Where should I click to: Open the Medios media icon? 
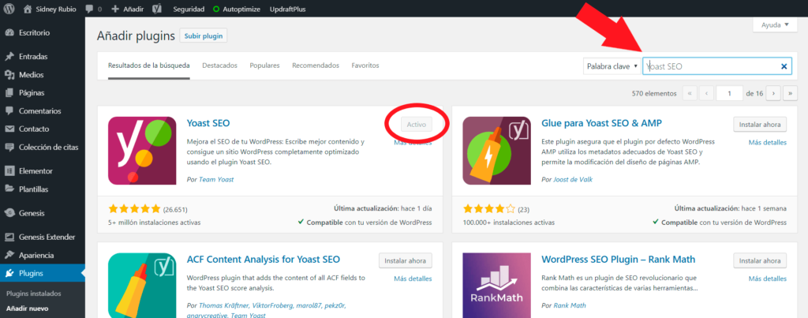click(x=9, y=75)
